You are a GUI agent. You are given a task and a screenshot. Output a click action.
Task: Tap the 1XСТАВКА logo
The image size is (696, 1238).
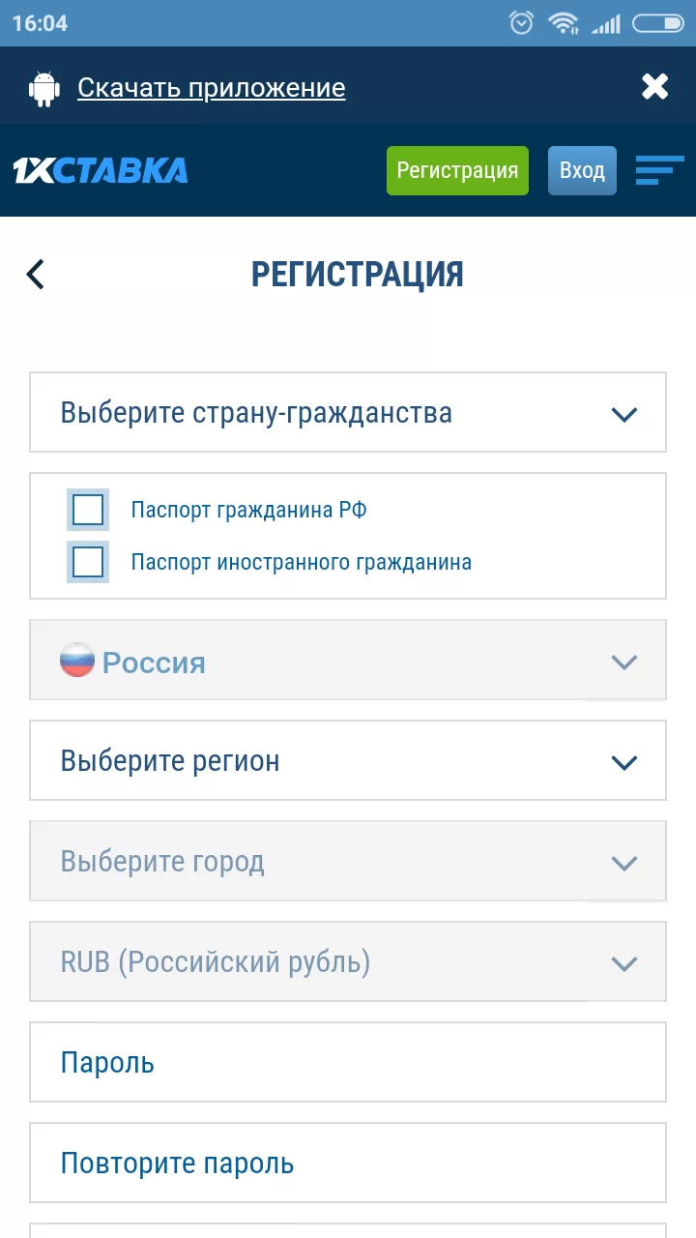pos(101,170)
